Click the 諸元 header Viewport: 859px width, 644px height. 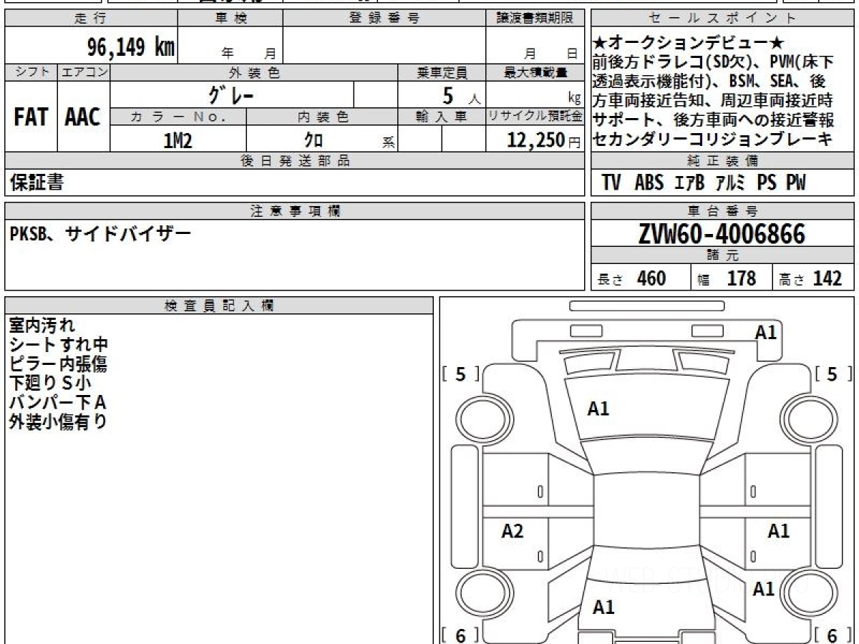[x=723, y=255]
